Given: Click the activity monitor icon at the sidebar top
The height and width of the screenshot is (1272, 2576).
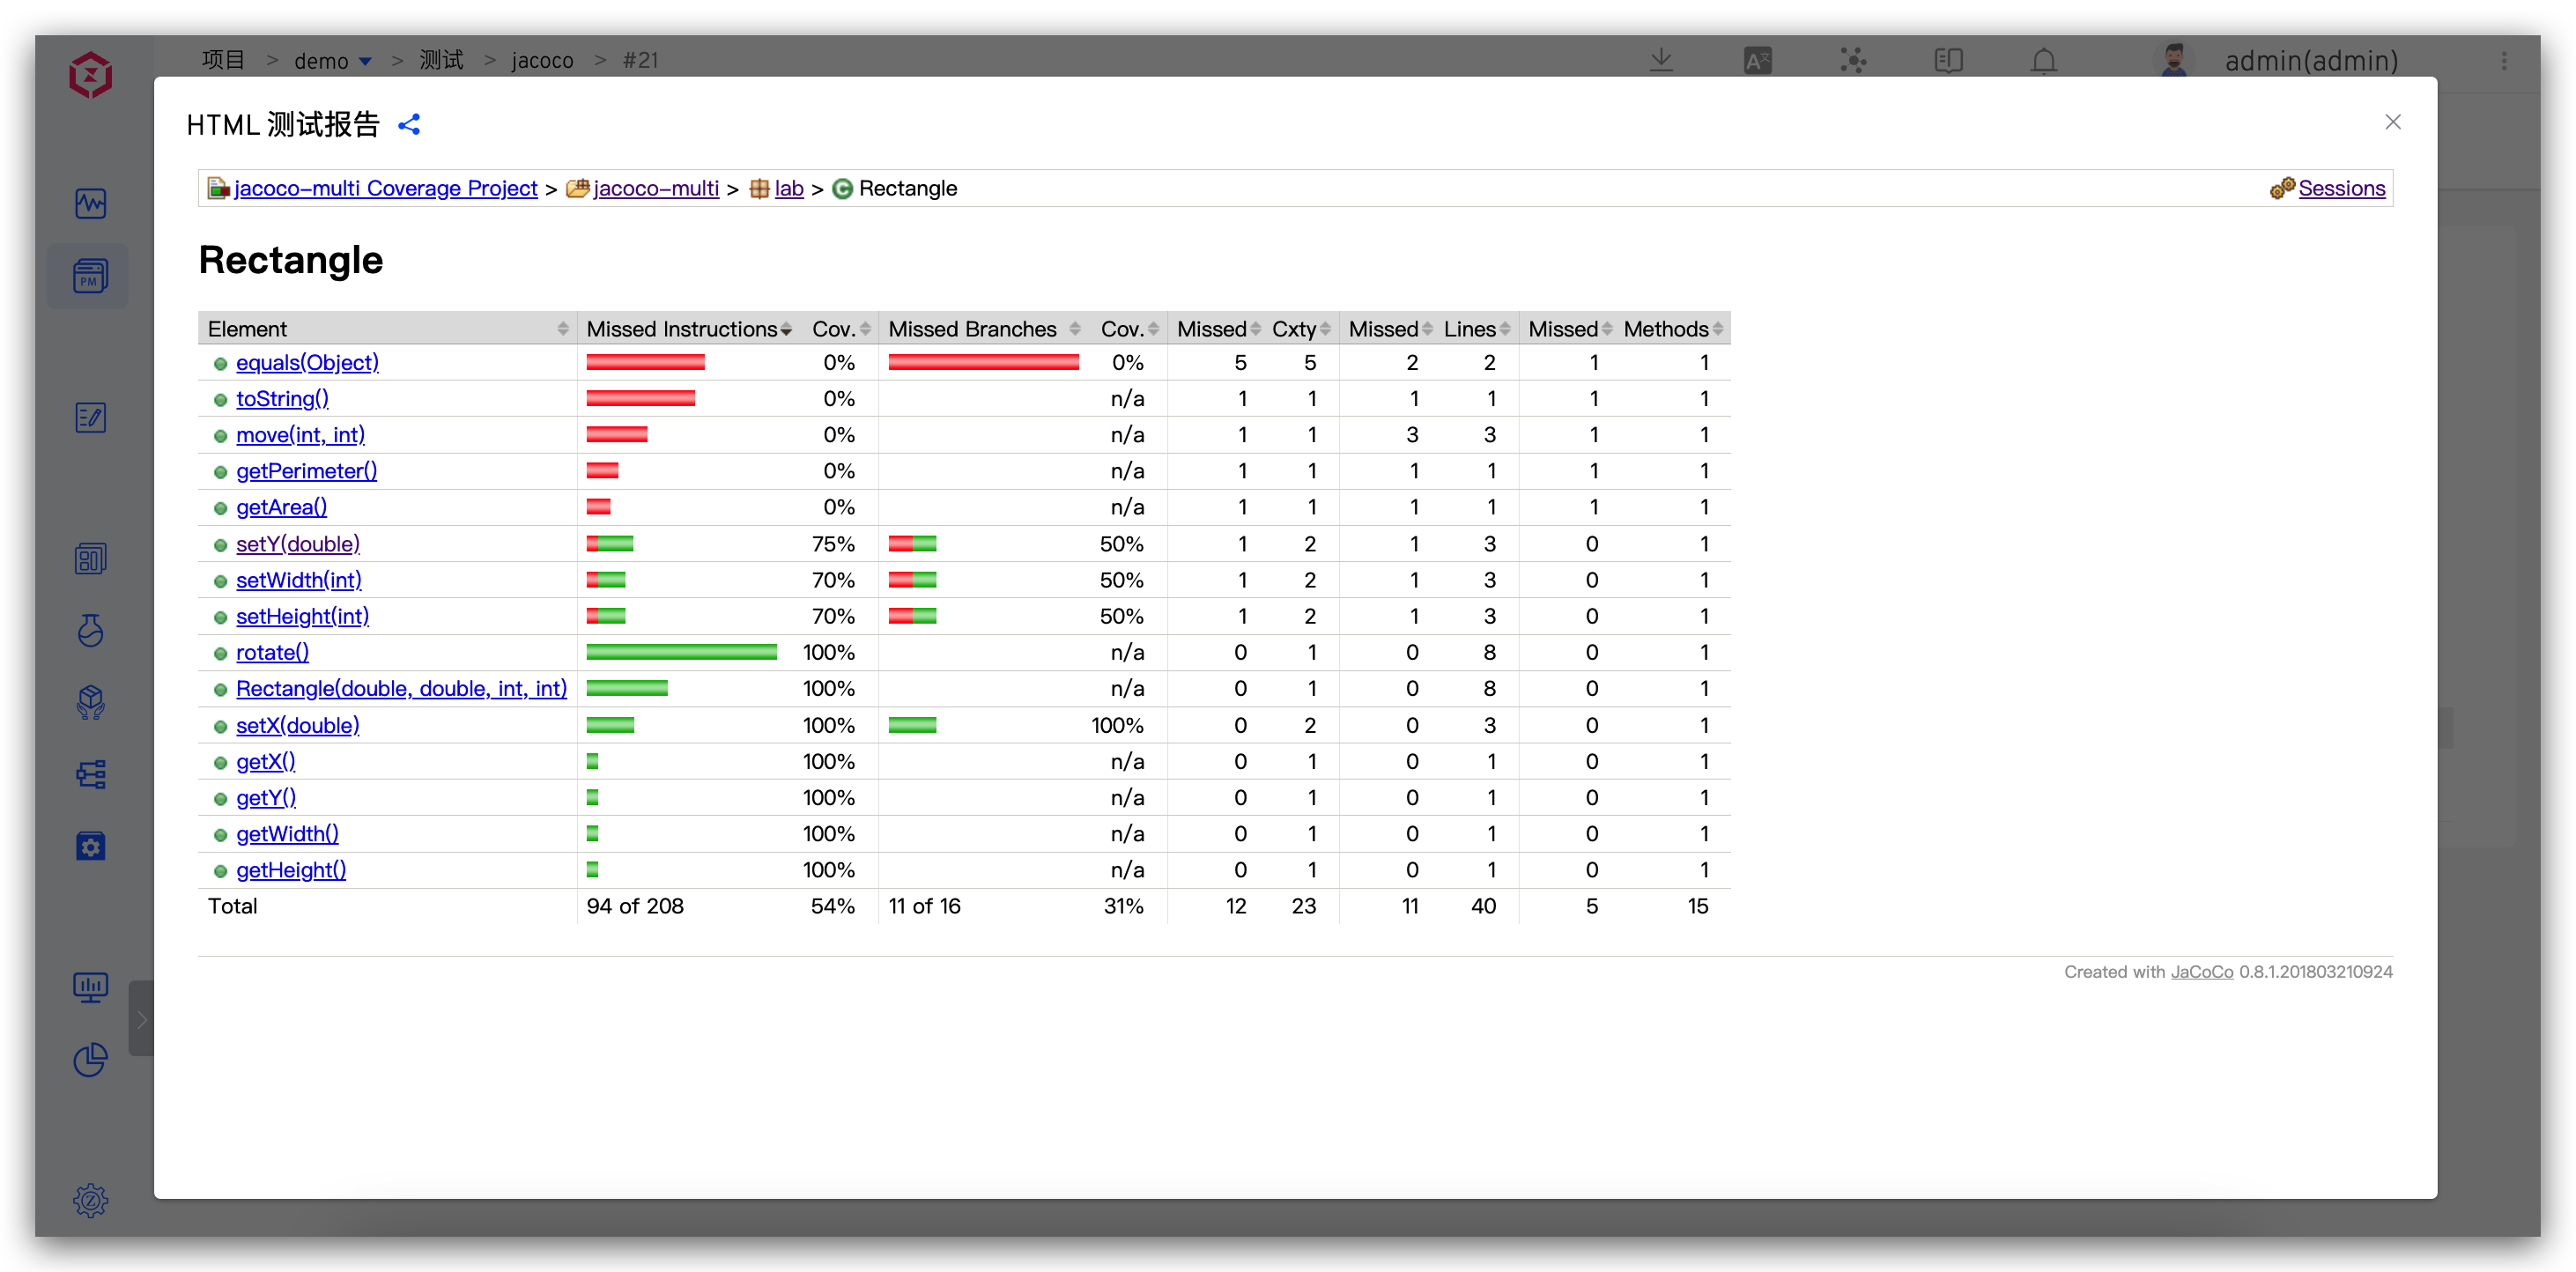Looking at the screenshot, I should click(x=90, y=203).
